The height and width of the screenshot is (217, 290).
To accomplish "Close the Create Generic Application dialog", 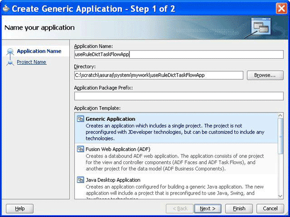I will click(281, 9).
